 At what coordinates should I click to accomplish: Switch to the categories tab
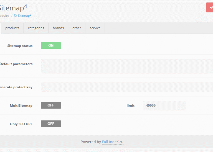coord(36,28)
